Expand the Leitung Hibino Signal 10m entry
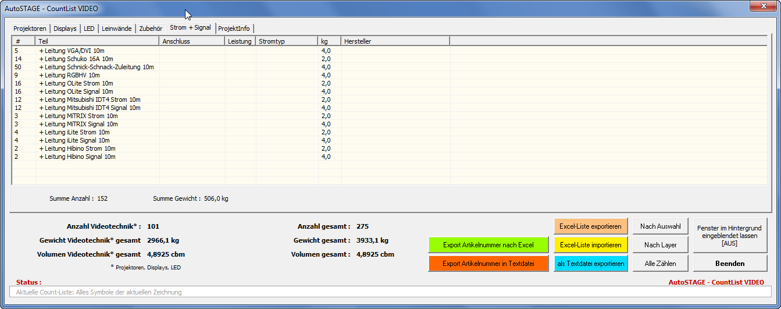The height and width of the screenshot is (309, 781). [x=41, y=157]
